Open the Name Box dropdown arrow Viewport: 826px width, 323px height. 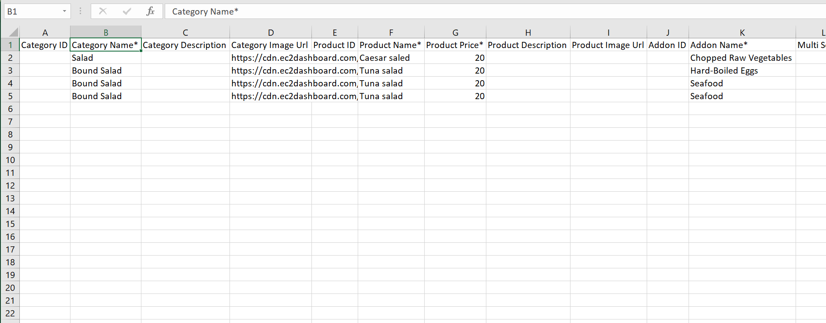pos(64,11)
